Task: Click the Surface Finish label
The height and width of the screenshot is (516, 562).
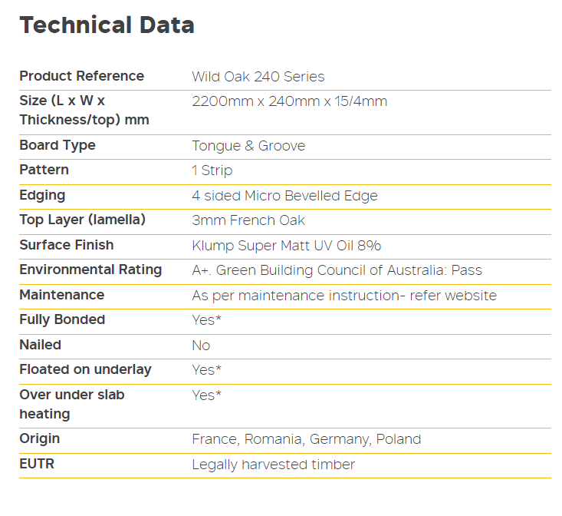Action: 66,245
